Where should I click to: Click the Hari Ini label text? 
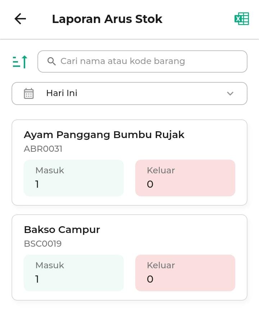(x=62, y=93)
